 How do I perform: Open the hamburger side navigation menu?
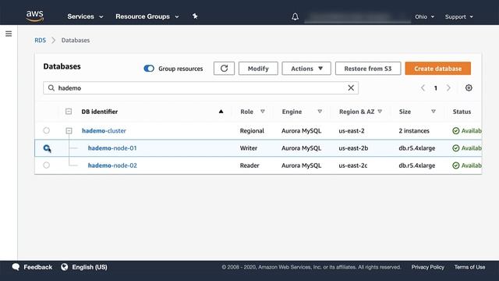click(9, 34)
